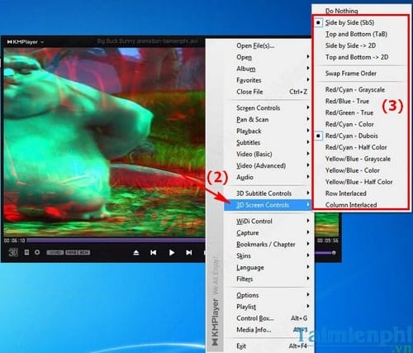The image size is (413, 353).
Task: Open the Audio submenu
Action: click(268, 178)
